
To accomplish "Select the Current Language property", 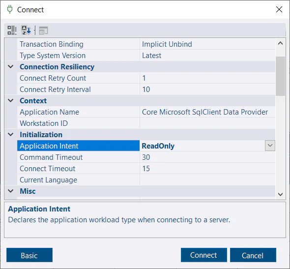I will pyautogui.click(x=79, y=180).
